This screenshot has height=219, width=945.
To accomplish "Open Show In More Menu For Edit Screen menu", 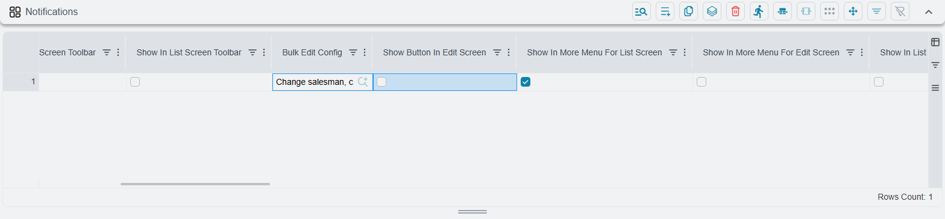I will pos(862,53).
